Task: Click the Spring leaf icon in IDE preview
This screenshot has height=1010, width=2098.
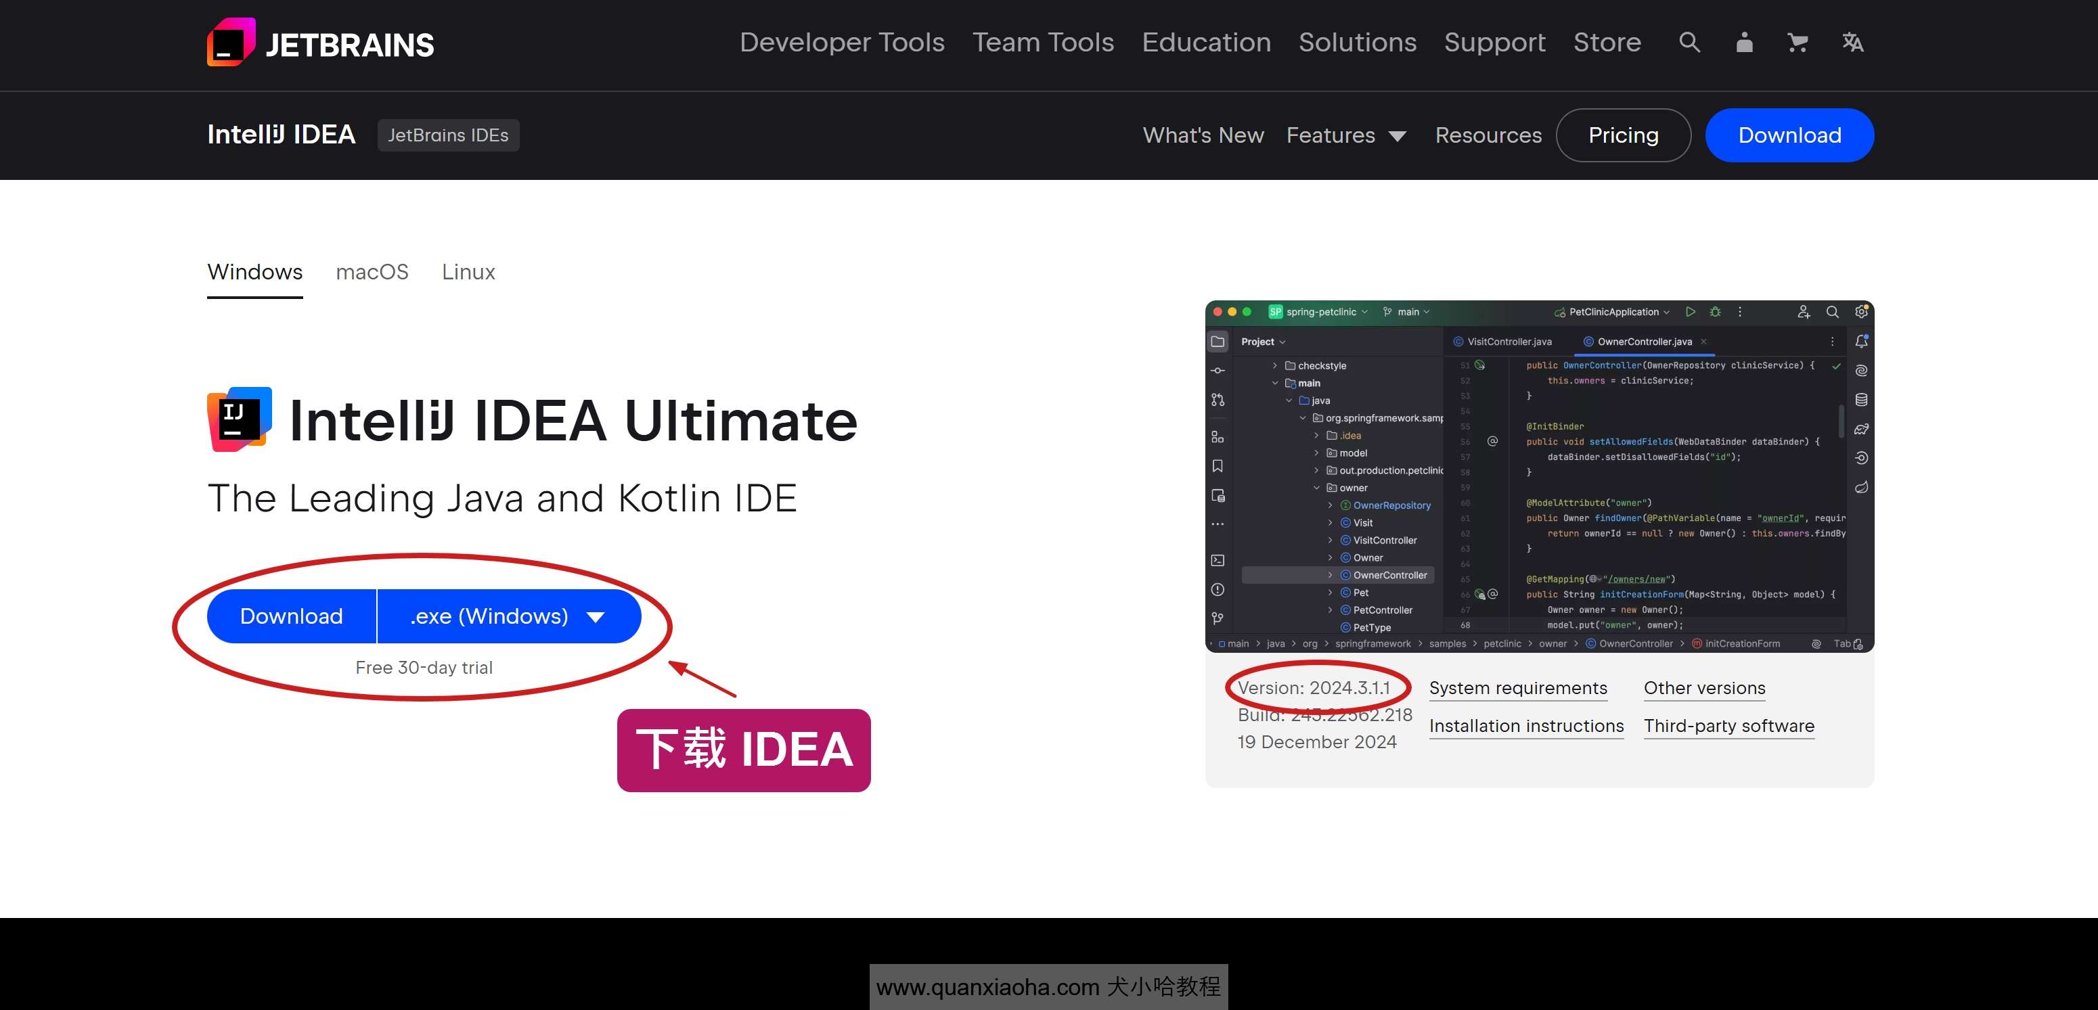Action: 1861,488
